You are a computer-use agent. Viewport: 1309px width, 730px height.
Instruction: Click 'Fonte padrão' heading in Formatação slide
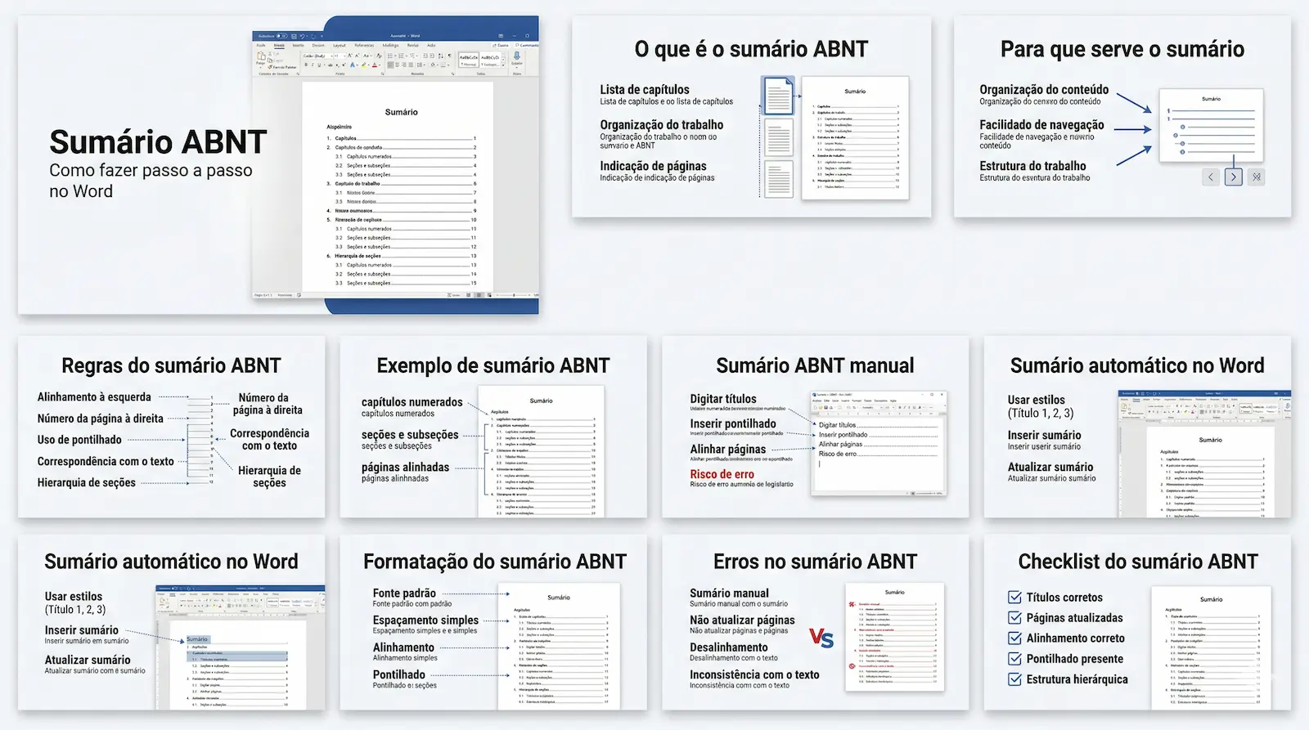404,593
